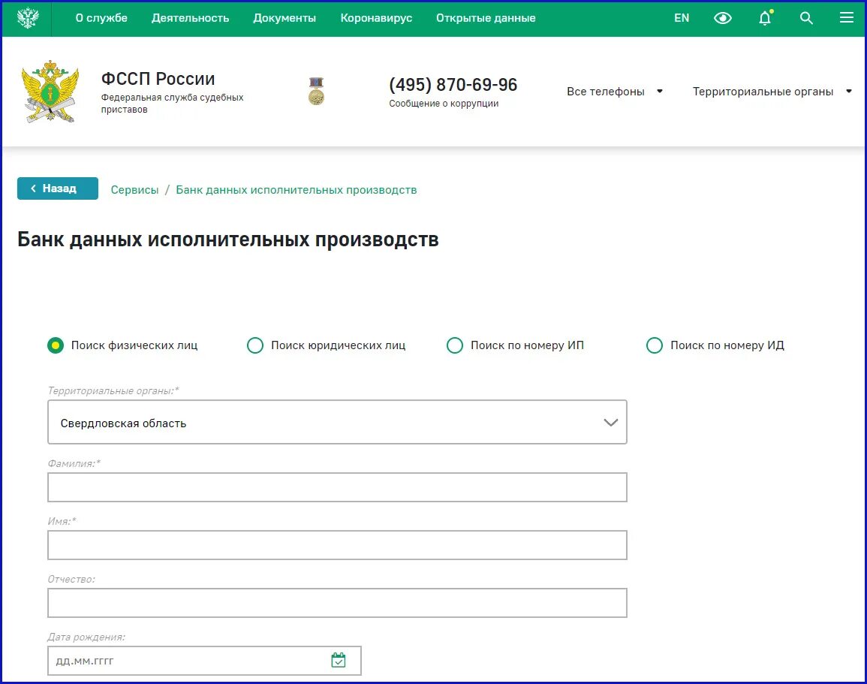Select 'Поиск физических лиц' radio button
Screen dimensions: 867x684
56,345
